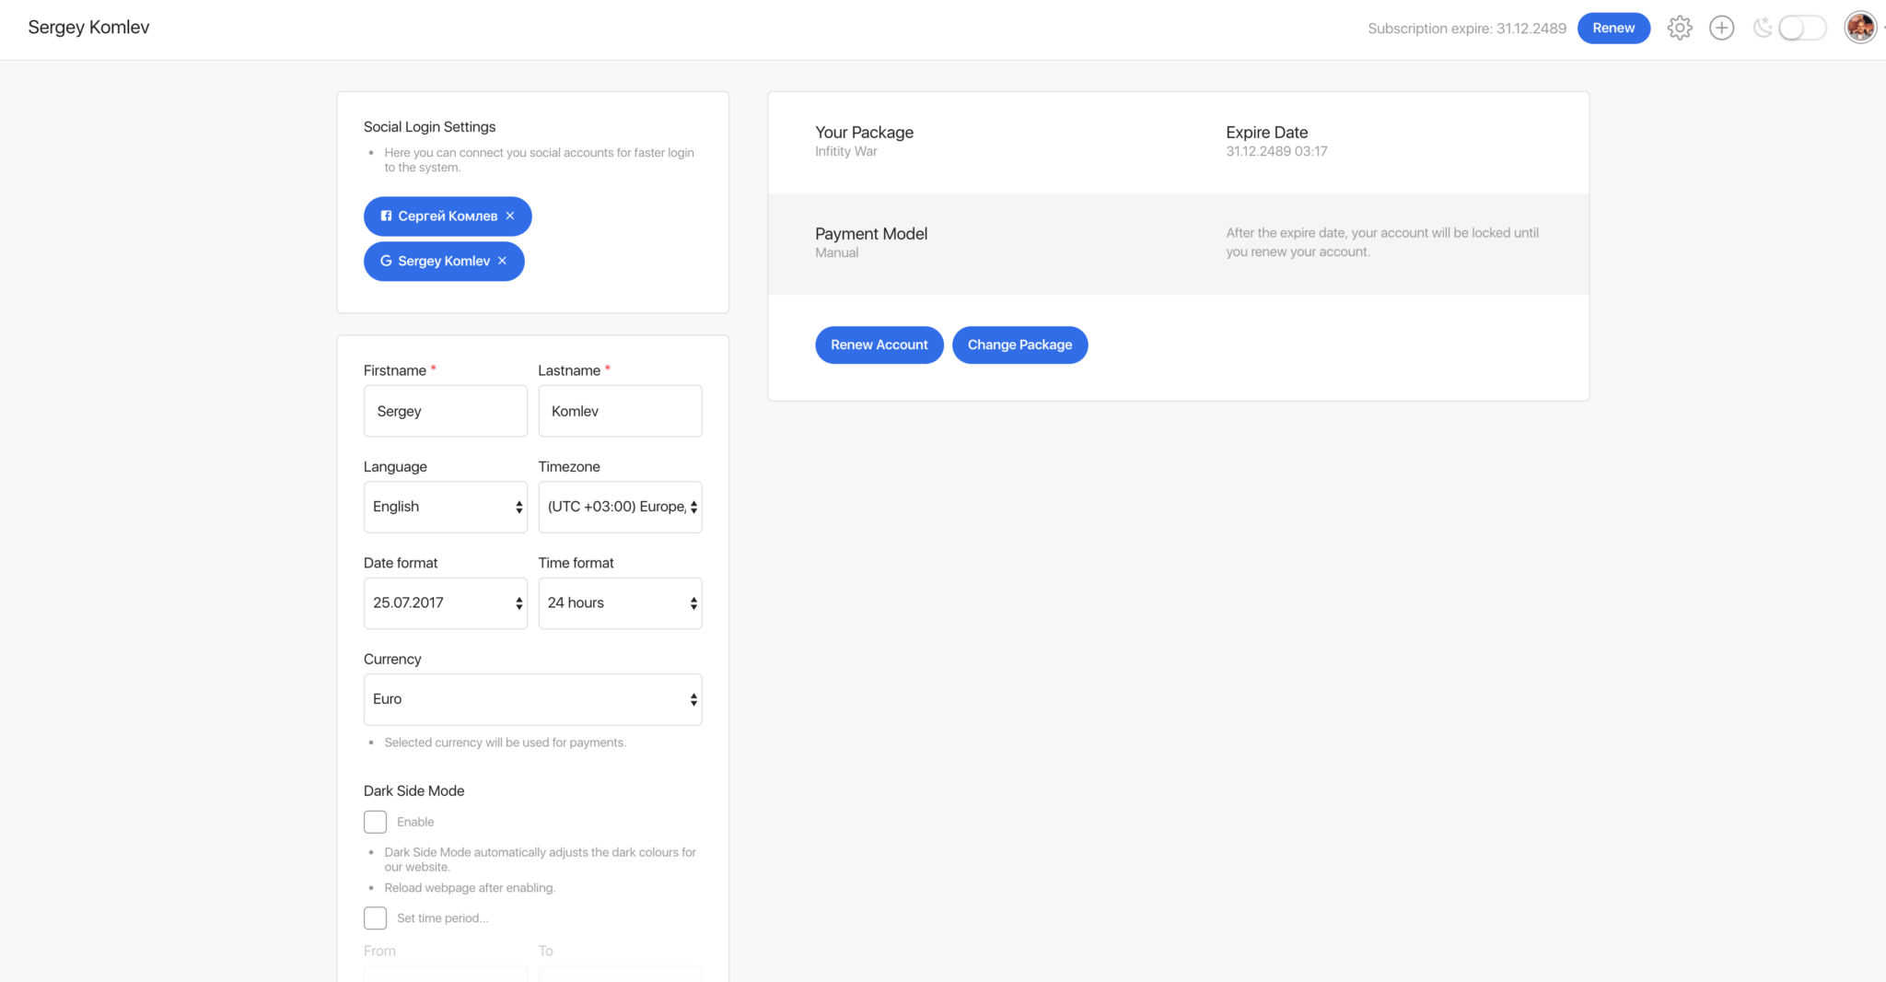Select the Date format dropdown
The width and height of the screenshot is (1886, 982).
point(445,603)
